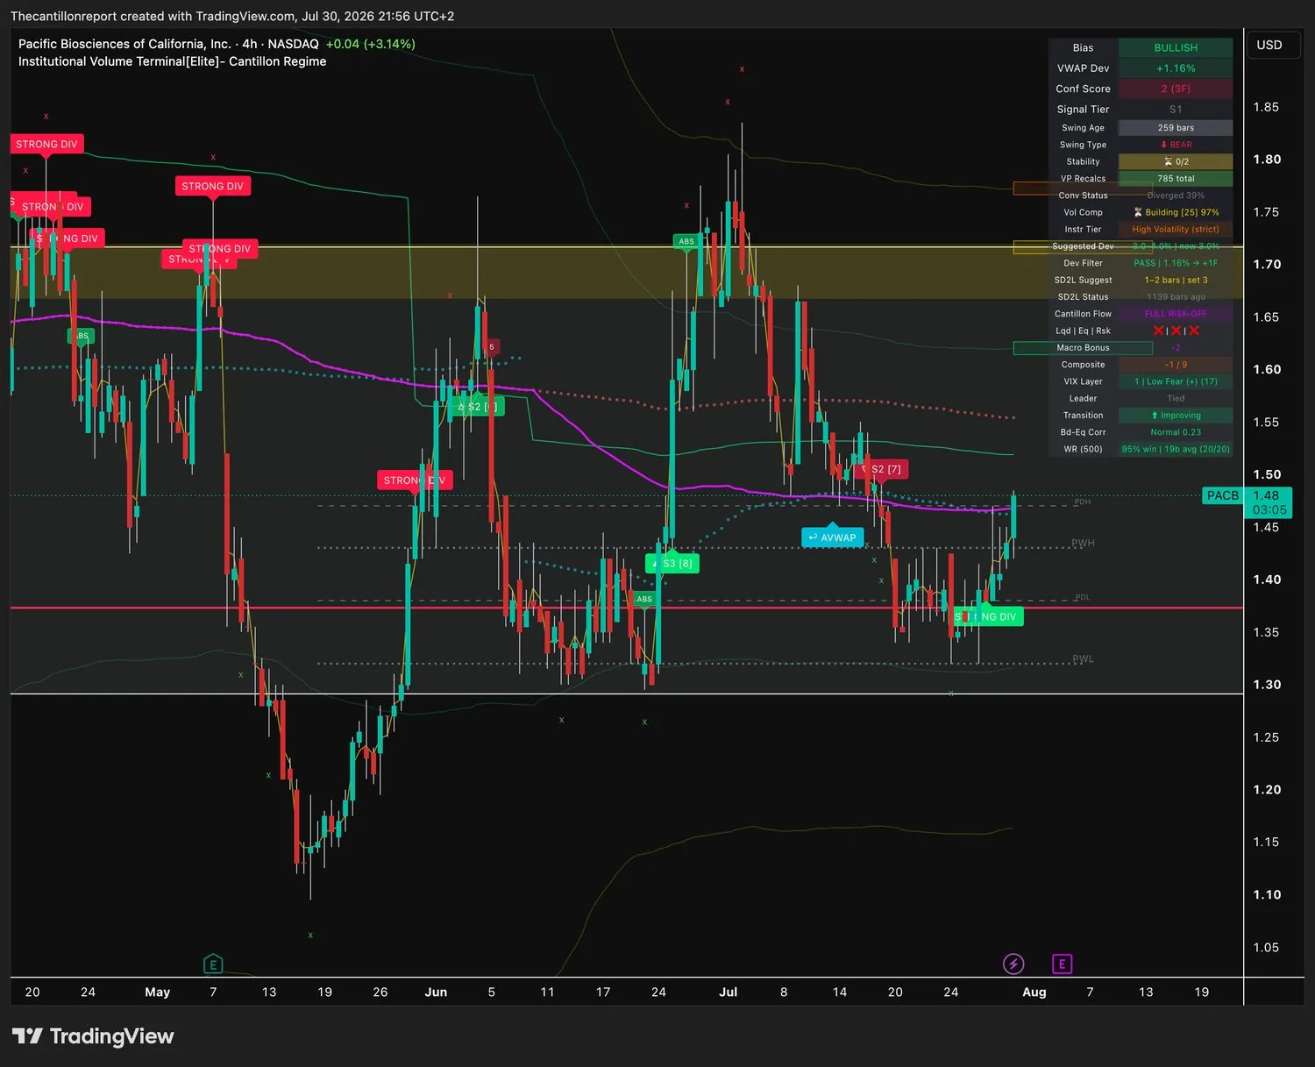This screenshot has height=1067, width=1315.
Task: Click the Transition Improving value
Action: (x=1176, y=416)
